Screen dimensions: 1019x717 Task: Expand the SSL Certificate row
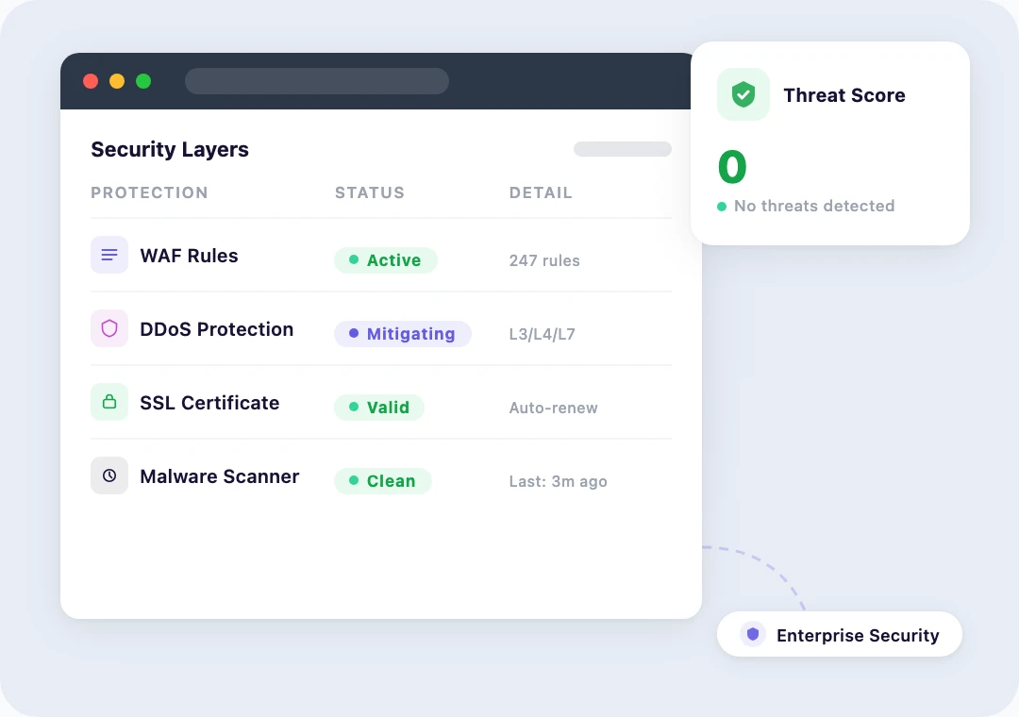coord(377,402)
